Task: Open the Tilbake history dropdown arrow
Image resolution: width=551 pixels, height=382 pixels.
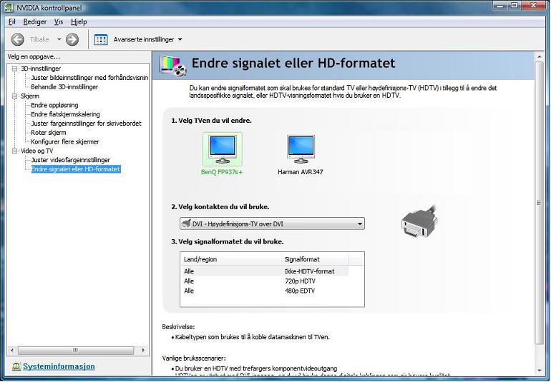Action: click(59, 39)
